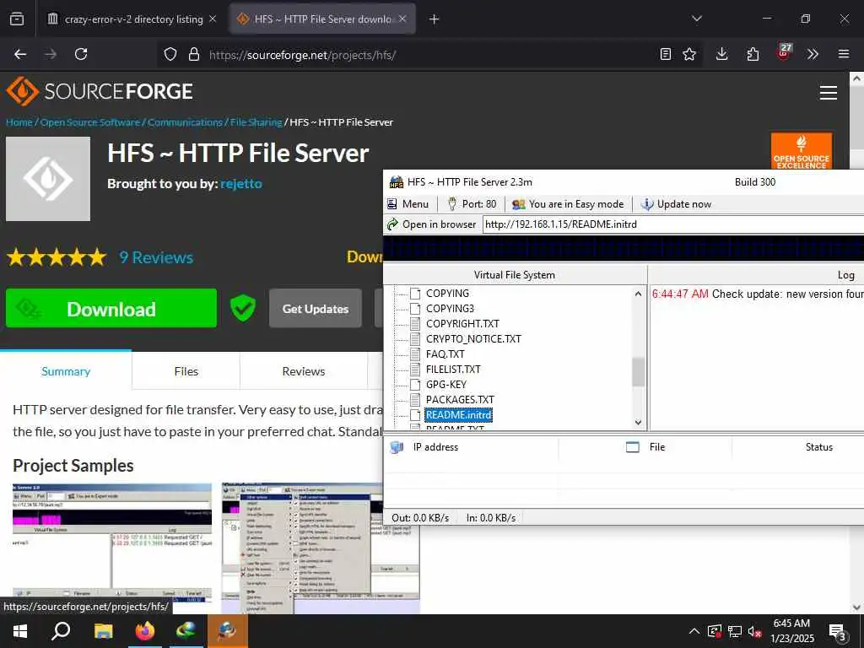
Task: Click the COPYING file icon
Action: (415, 294)
